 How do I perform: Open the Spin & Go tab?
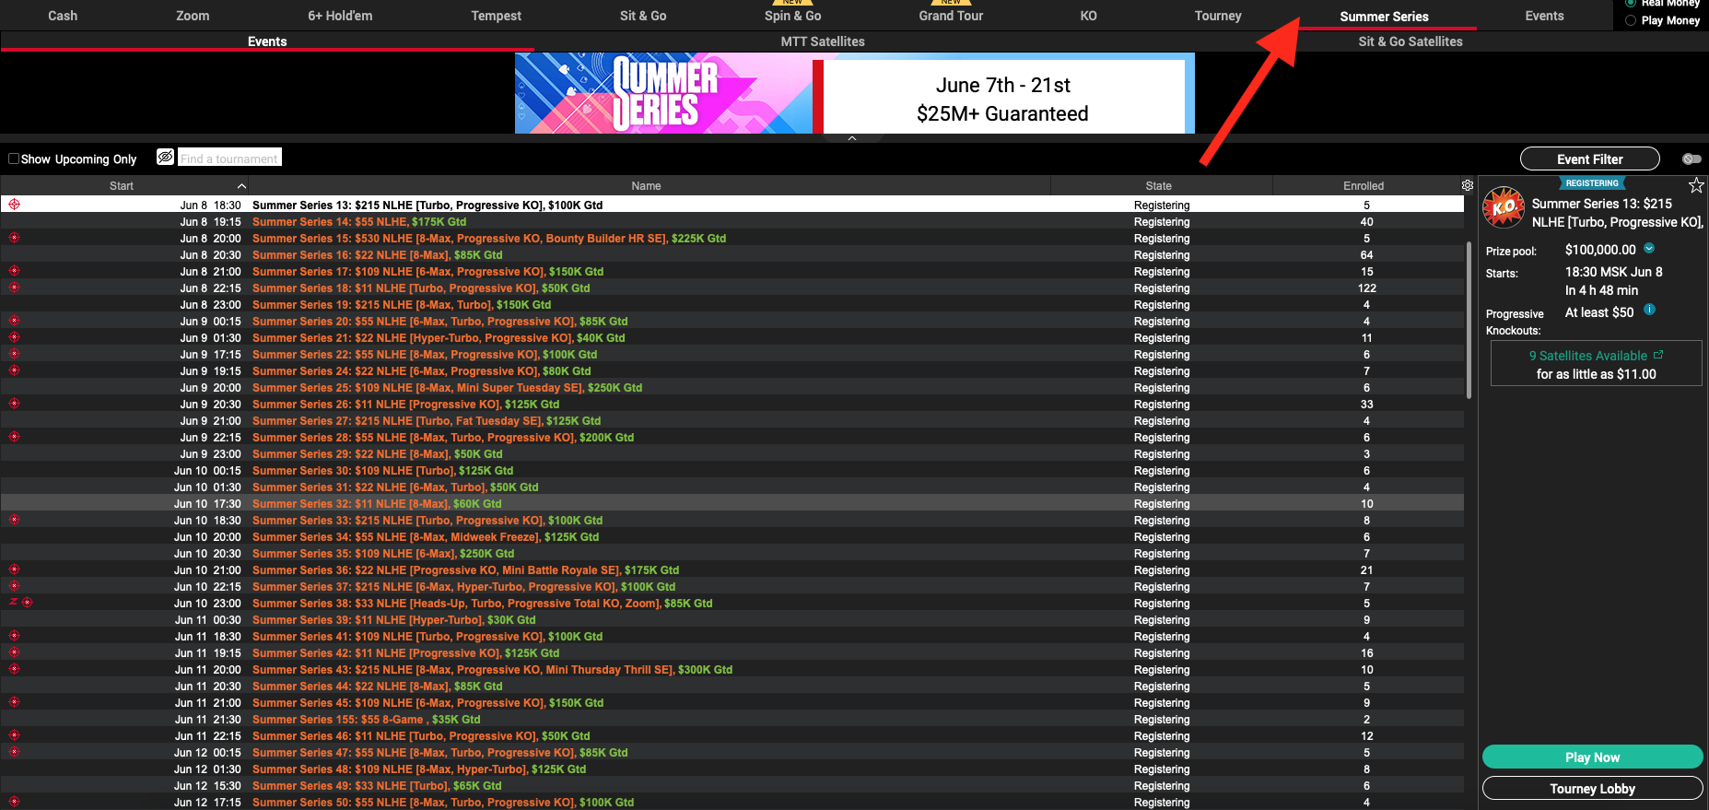click(x=792, y=16)
